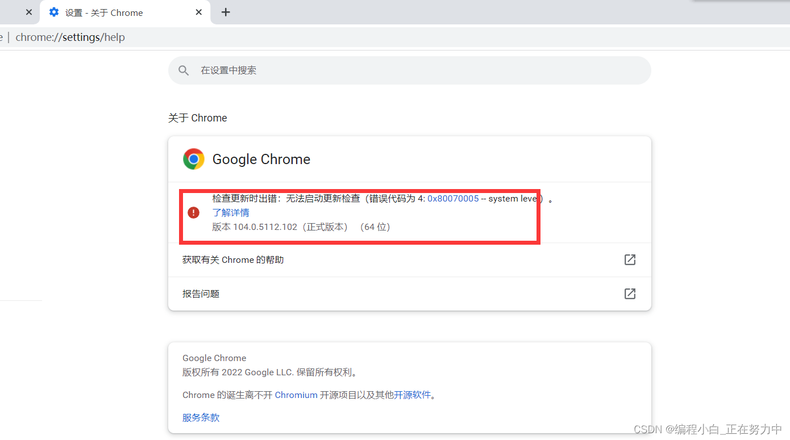
Task: Click 版权所有 2022 Google LLC text
Action: point(271,373)
